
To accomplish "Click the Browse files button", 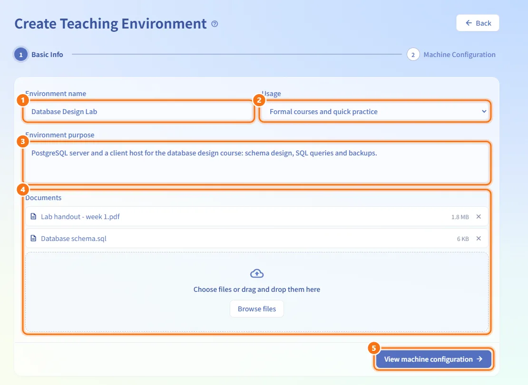I will [x=257, y=309].
